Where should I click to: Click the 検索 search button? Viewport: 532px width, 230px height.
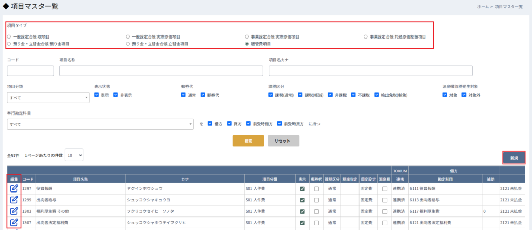248,141
